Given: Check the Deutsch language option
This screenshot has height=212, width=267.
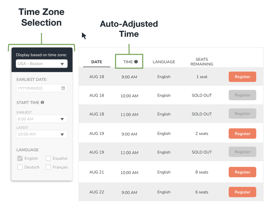Looking at the screenshot, I should pyautogui.click(x=20, y=167).
